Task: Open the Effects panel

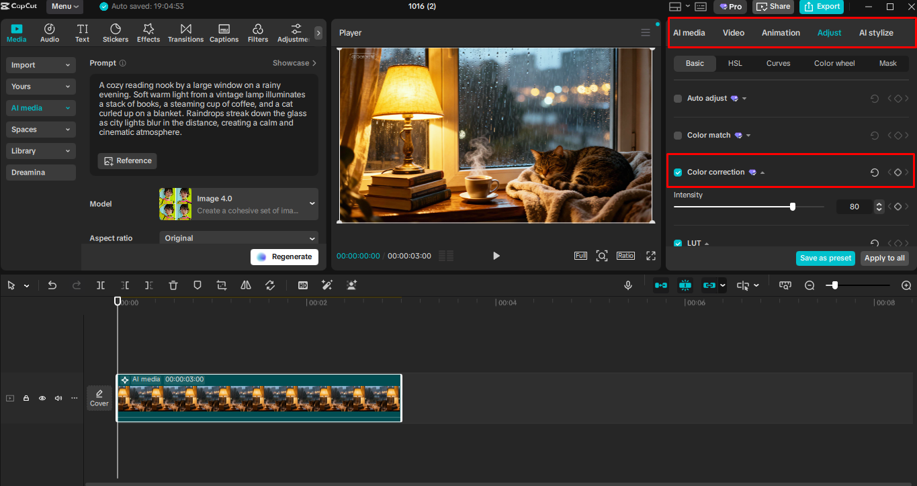Action: click(x=148, y=32)
